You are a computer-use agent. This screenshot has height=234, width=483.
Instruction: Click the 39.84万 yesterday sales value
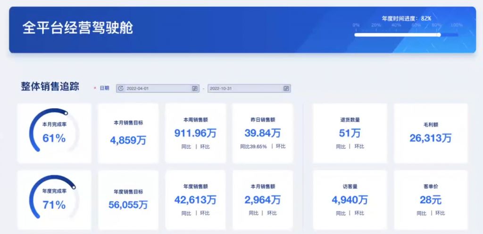[262, 133]
